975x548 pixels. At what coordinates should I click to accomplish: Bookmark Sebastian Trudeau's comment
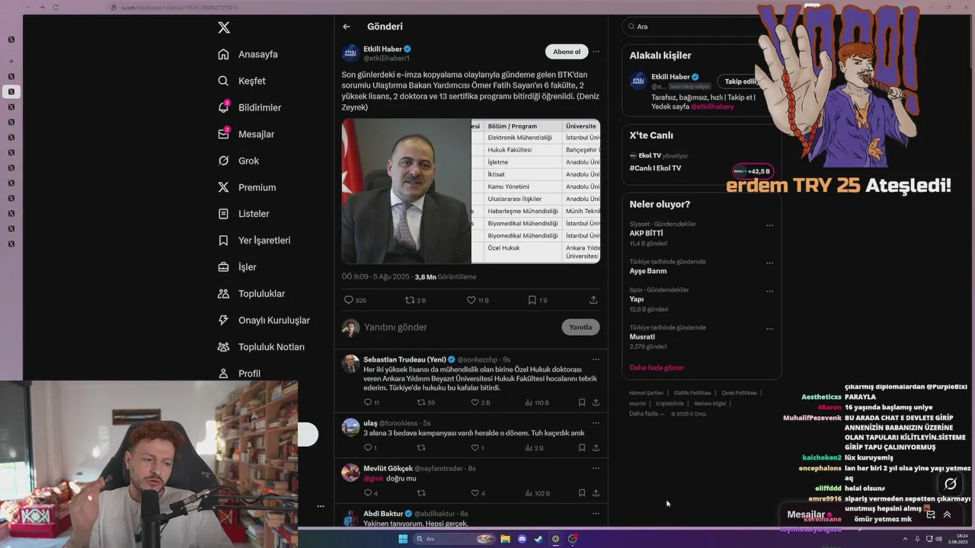[x=581, y=403]
